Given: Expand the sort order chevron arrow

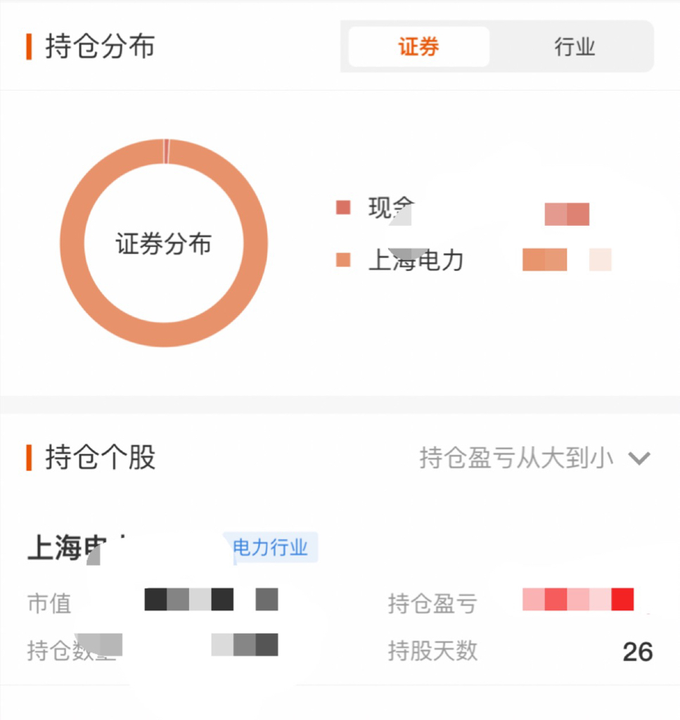Looking at the screenshot, I should 639,459.
